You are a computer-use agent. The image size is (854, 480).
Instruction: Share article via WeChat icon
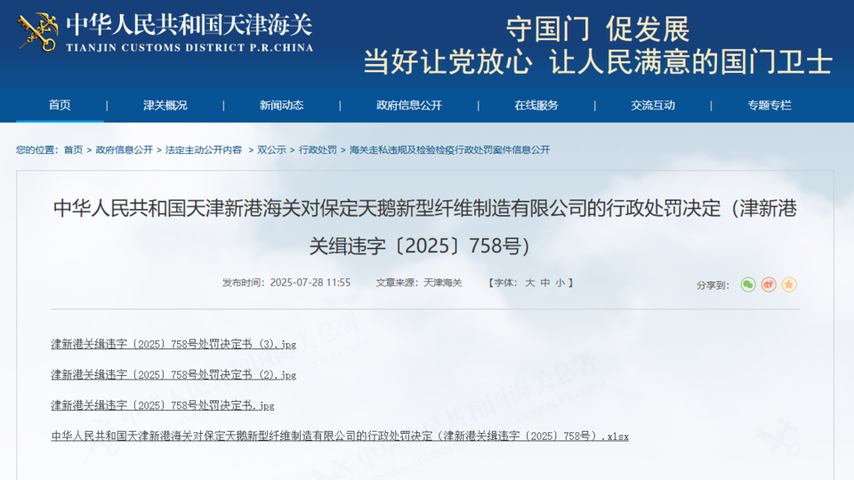pos(748,284)
